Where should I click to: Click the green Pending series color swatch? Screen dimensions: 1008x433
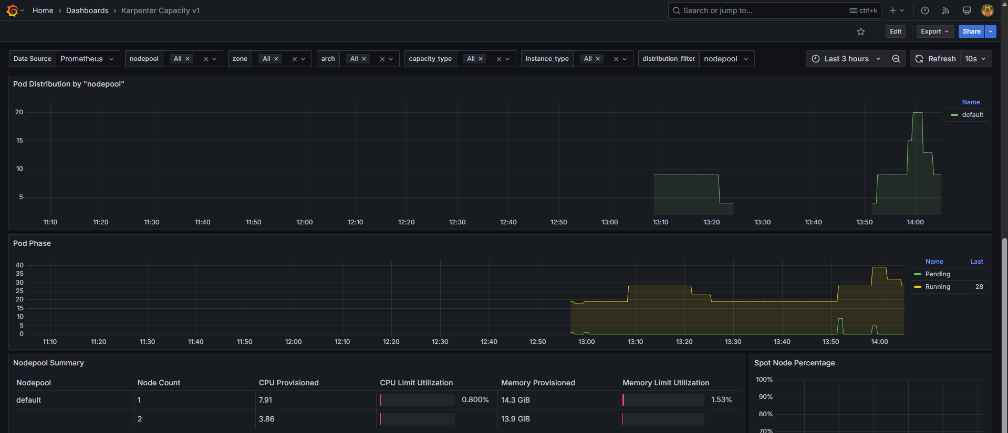click(918, 274)
